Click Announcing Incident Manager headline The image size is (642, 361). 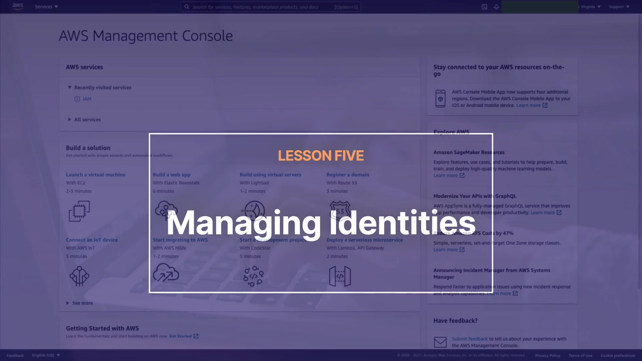point(492,273)
